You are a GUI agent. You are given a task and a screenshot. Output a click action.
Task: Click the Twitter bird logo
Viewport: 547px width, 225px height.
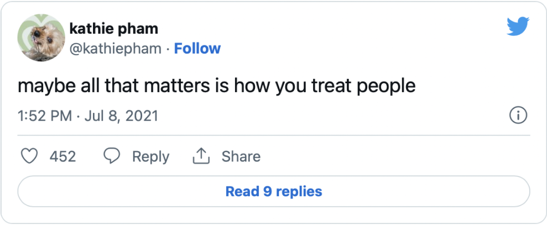518,26
